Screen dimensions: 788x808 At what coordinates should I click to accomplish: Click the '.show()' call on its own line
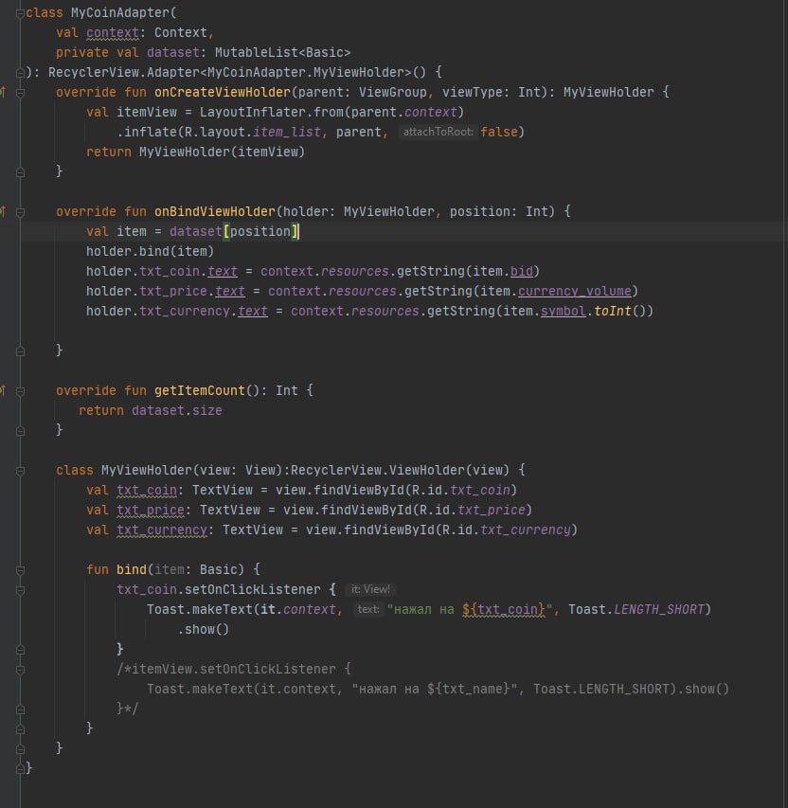click(203, 630)
